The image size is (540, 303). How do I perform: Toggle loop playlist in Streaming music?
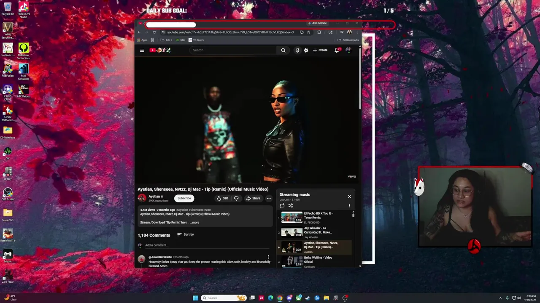pos(282,206)
